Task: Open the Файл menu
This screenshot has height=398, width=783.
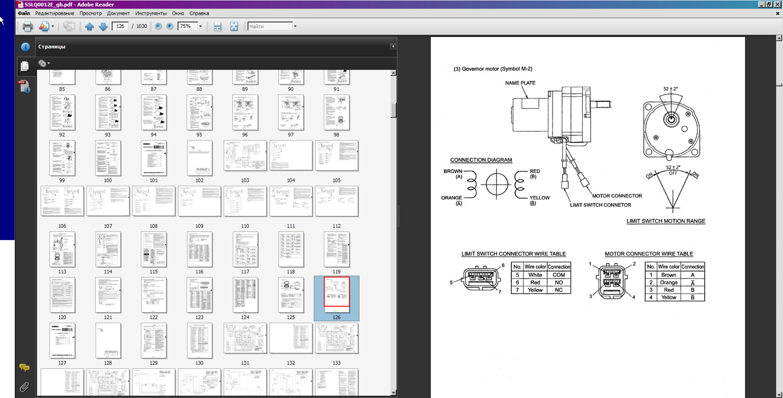Action: pos(24,13)
